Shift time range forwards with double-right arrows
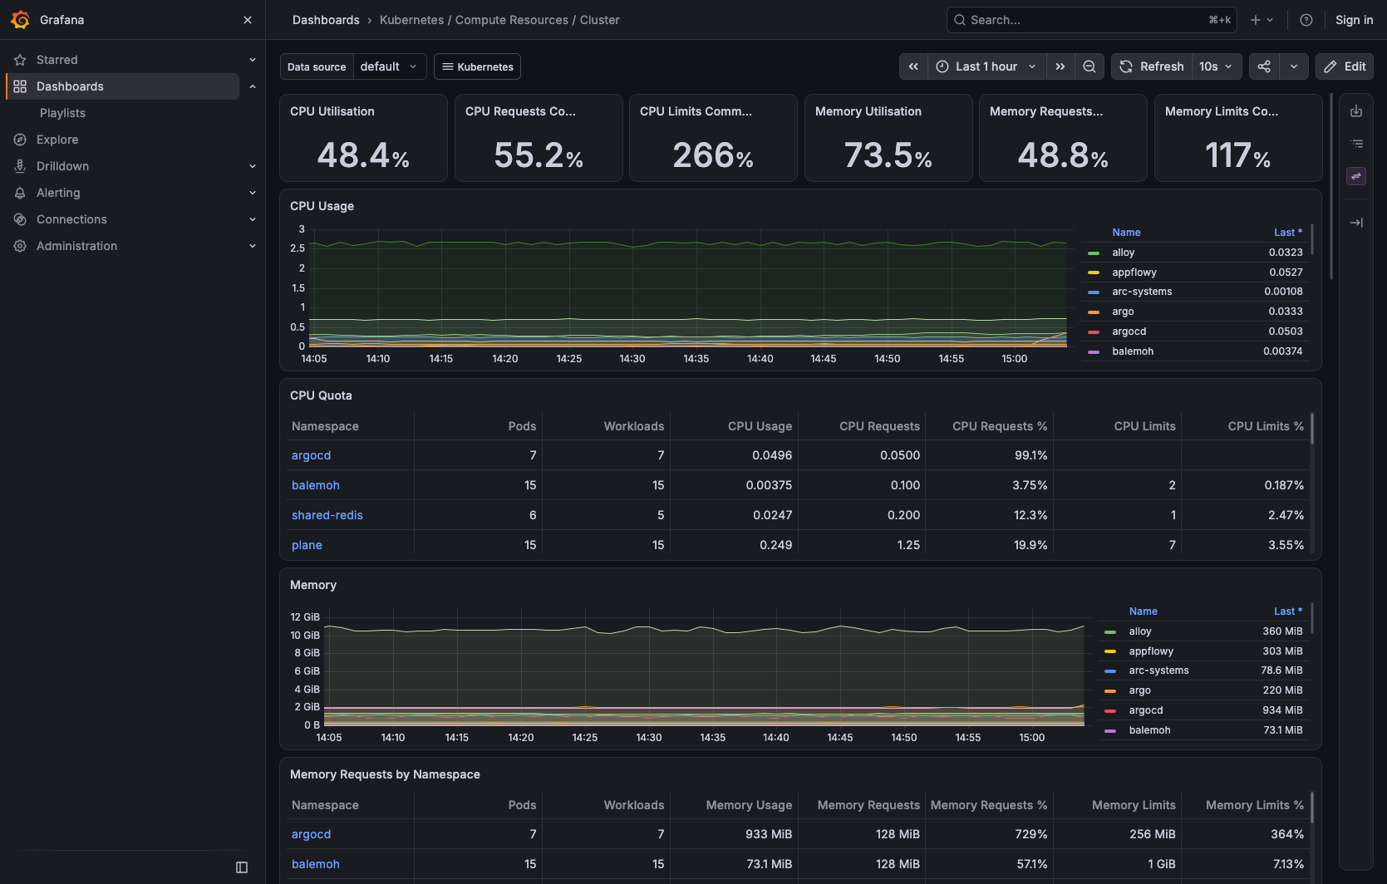 (1060, 66)
